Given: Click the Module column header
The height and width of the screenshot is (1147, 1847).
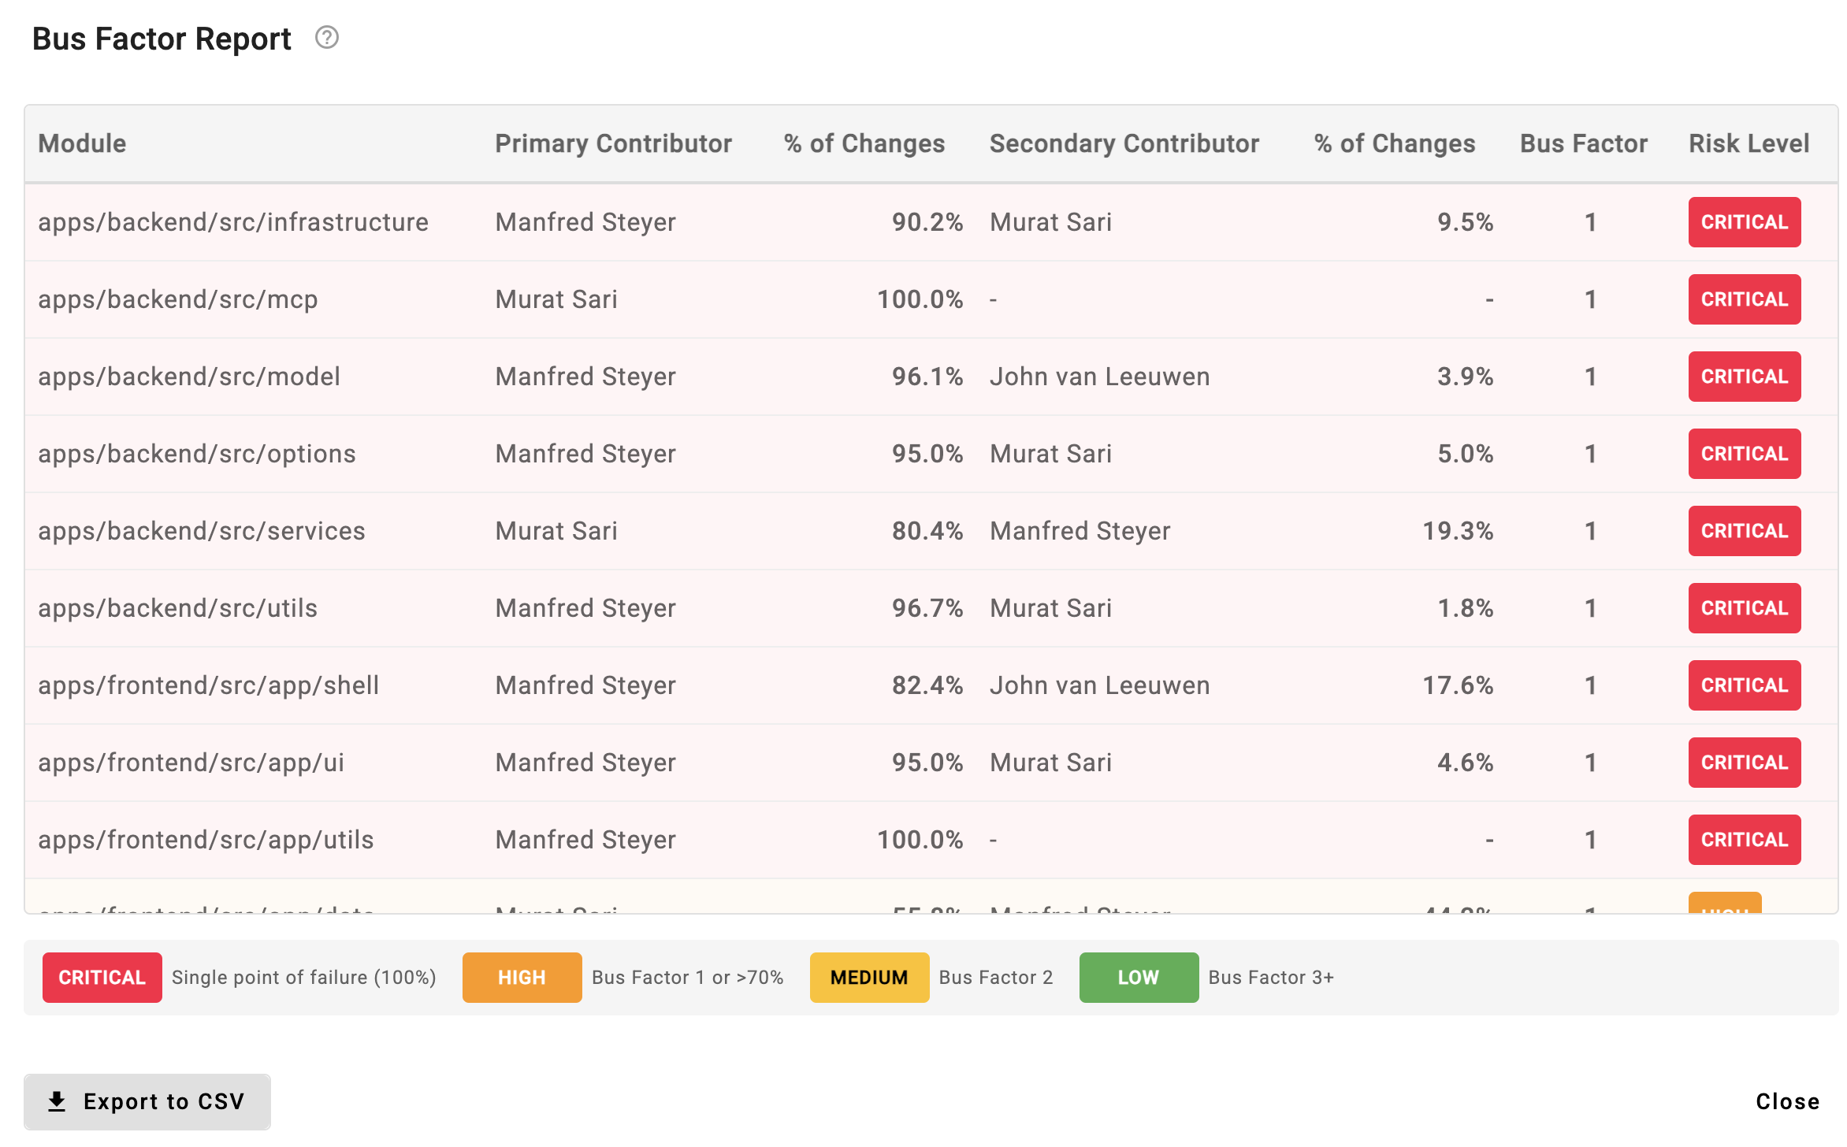Looking at the screenshot, I should (82, 143).
